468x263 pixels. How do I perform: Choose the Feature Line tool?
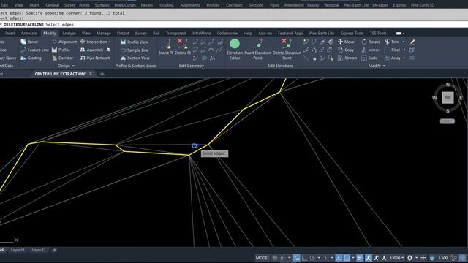click(x=34, y=50)
